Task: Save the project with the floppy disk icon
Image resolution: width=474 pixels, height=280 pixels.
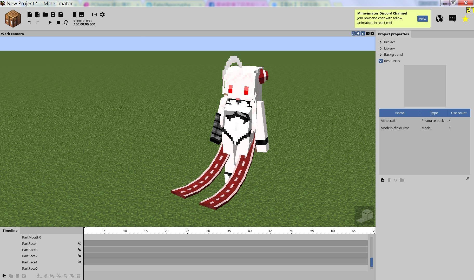Action: (x=53, y=15)
